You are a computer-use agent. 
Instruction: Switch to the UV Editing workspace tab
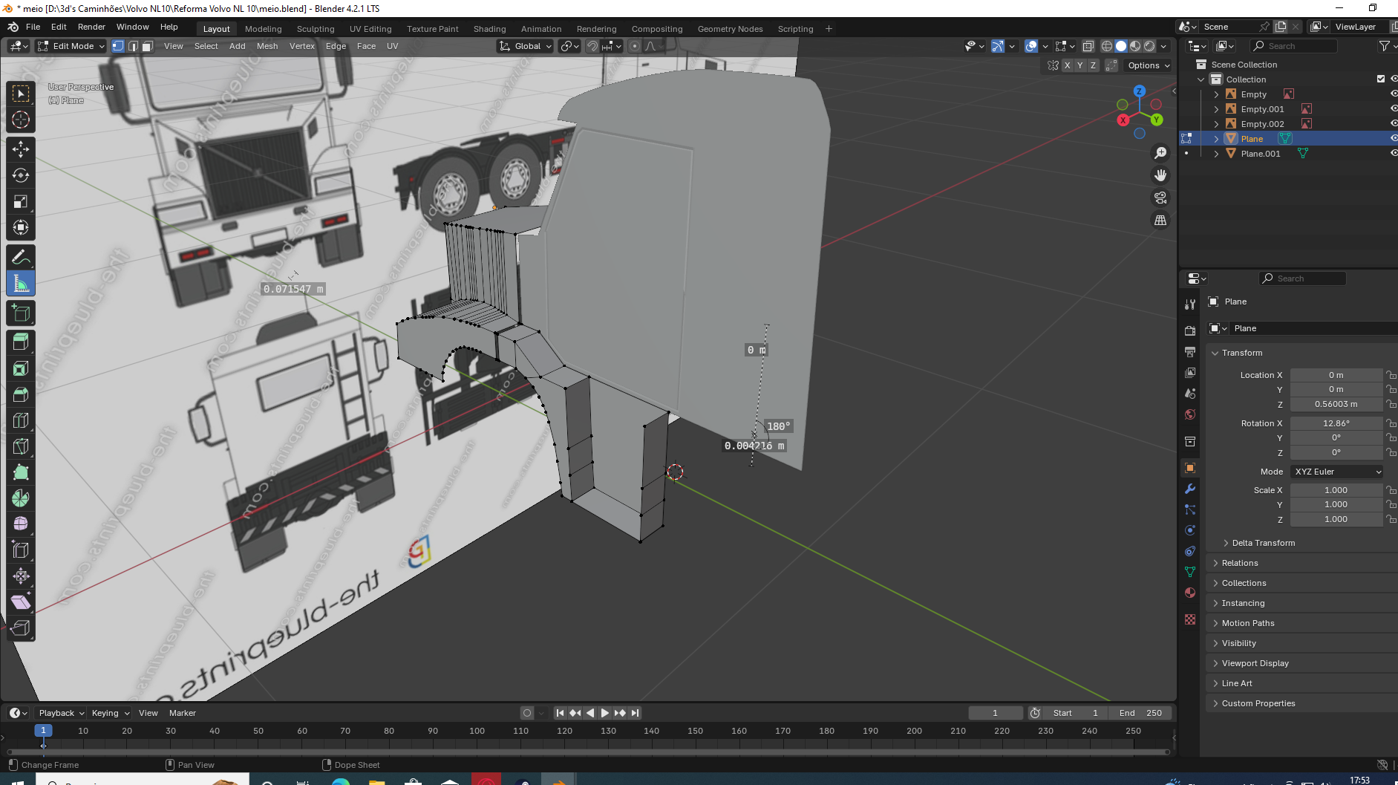pyautogui.click(x=370, y=29)
